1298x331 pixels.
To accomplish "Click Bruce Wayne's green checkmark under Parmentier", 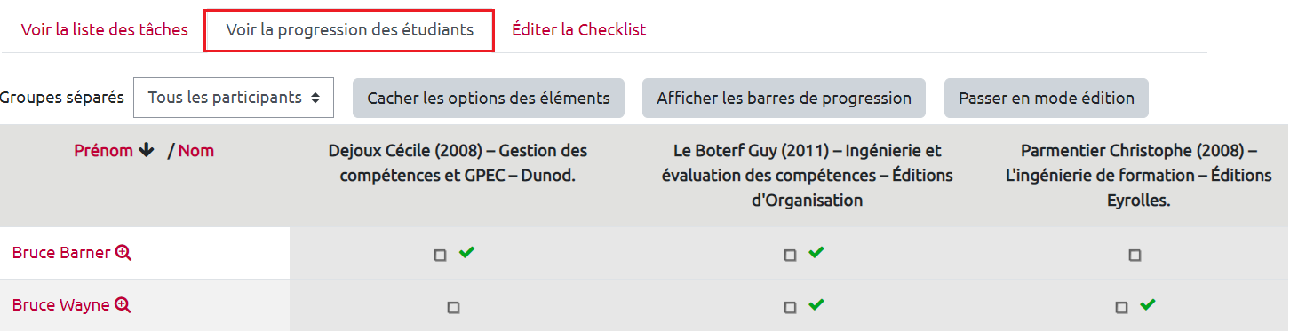I will (1148, 305).
